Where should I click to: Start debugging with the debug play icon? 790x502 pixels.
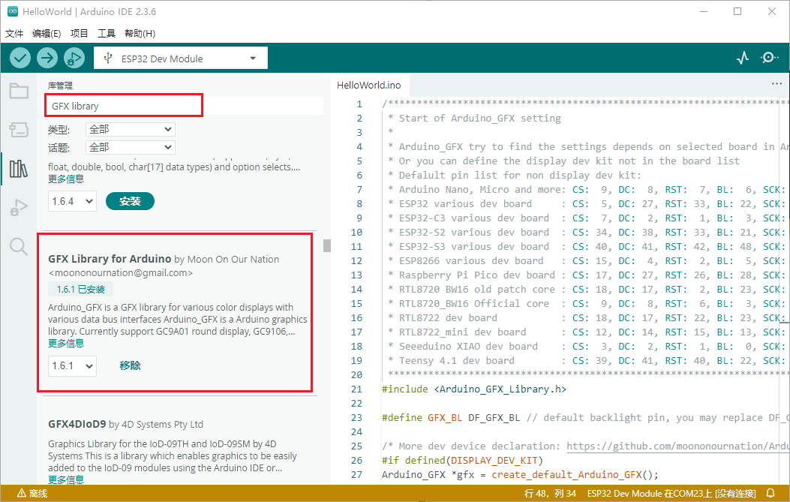tap(74, 59)
